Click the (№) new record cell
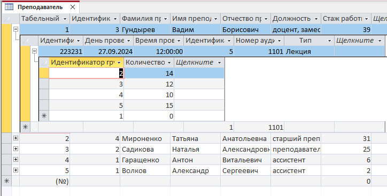 [x=45, y=181]
